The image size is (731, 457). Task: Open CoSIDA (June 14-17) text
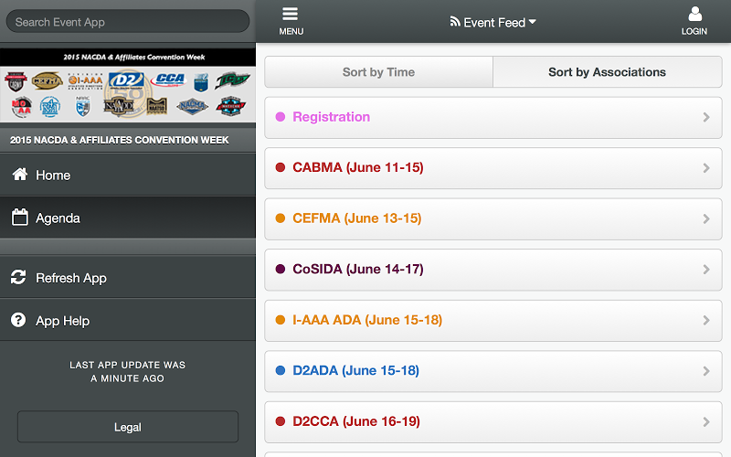pos(358,269)
